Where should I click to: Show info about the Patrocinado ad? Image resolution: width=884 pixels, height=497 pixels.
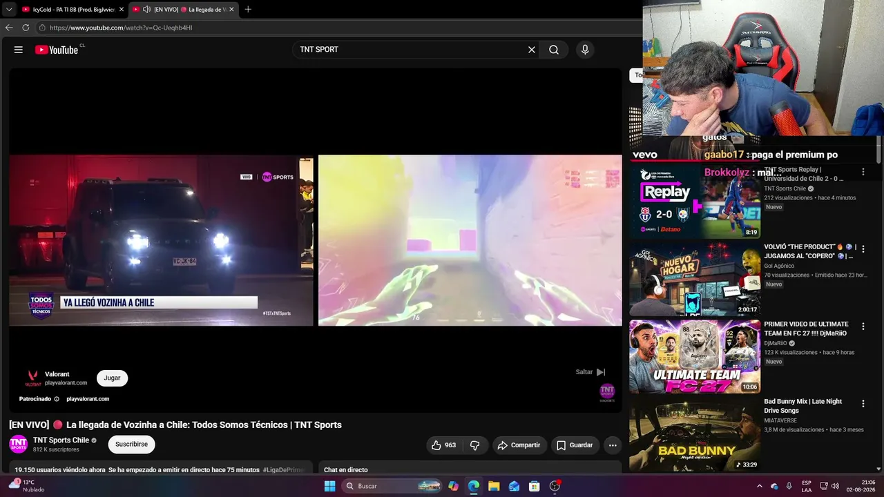coord(57,399)
